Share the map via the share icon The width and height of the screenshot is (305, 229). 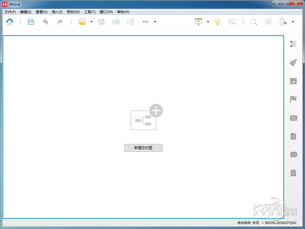coord(268,22)
